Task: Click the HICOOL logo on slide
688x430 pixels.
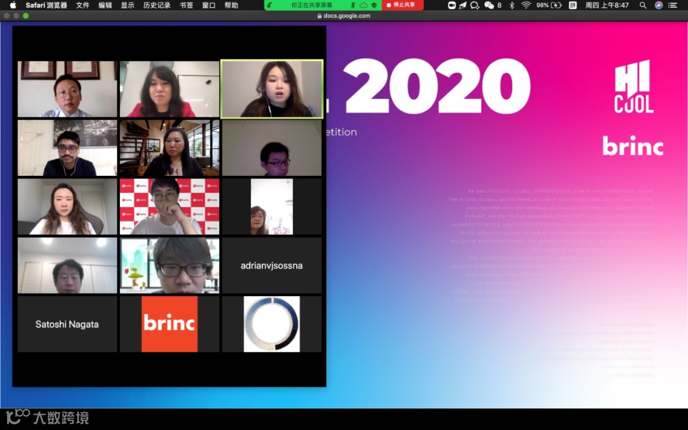Action: pyautogui.click(x=634, y=87)
